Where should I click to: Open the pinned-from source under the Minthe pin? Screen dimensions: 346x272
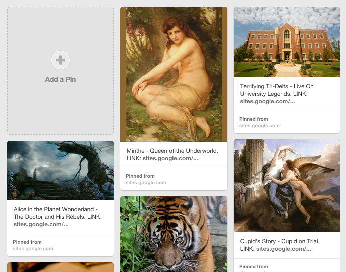(146, 183)
